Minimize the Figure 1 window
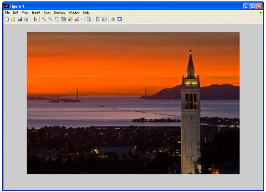This screenshot has width=266, height=192. pyautogui.click(x=246, y=6)
